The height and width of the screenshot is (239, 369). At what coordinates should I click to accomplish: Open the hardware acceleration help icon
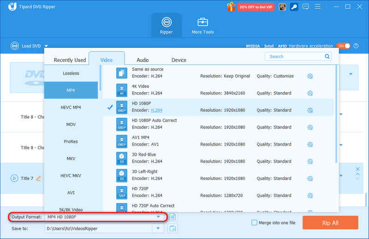[356, 46]
